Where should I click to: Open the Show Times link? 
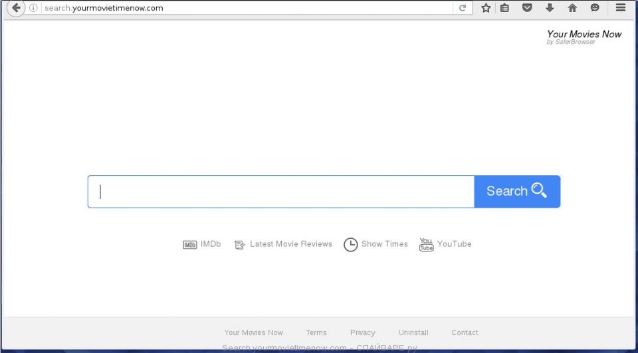click(x=385, y=244)
